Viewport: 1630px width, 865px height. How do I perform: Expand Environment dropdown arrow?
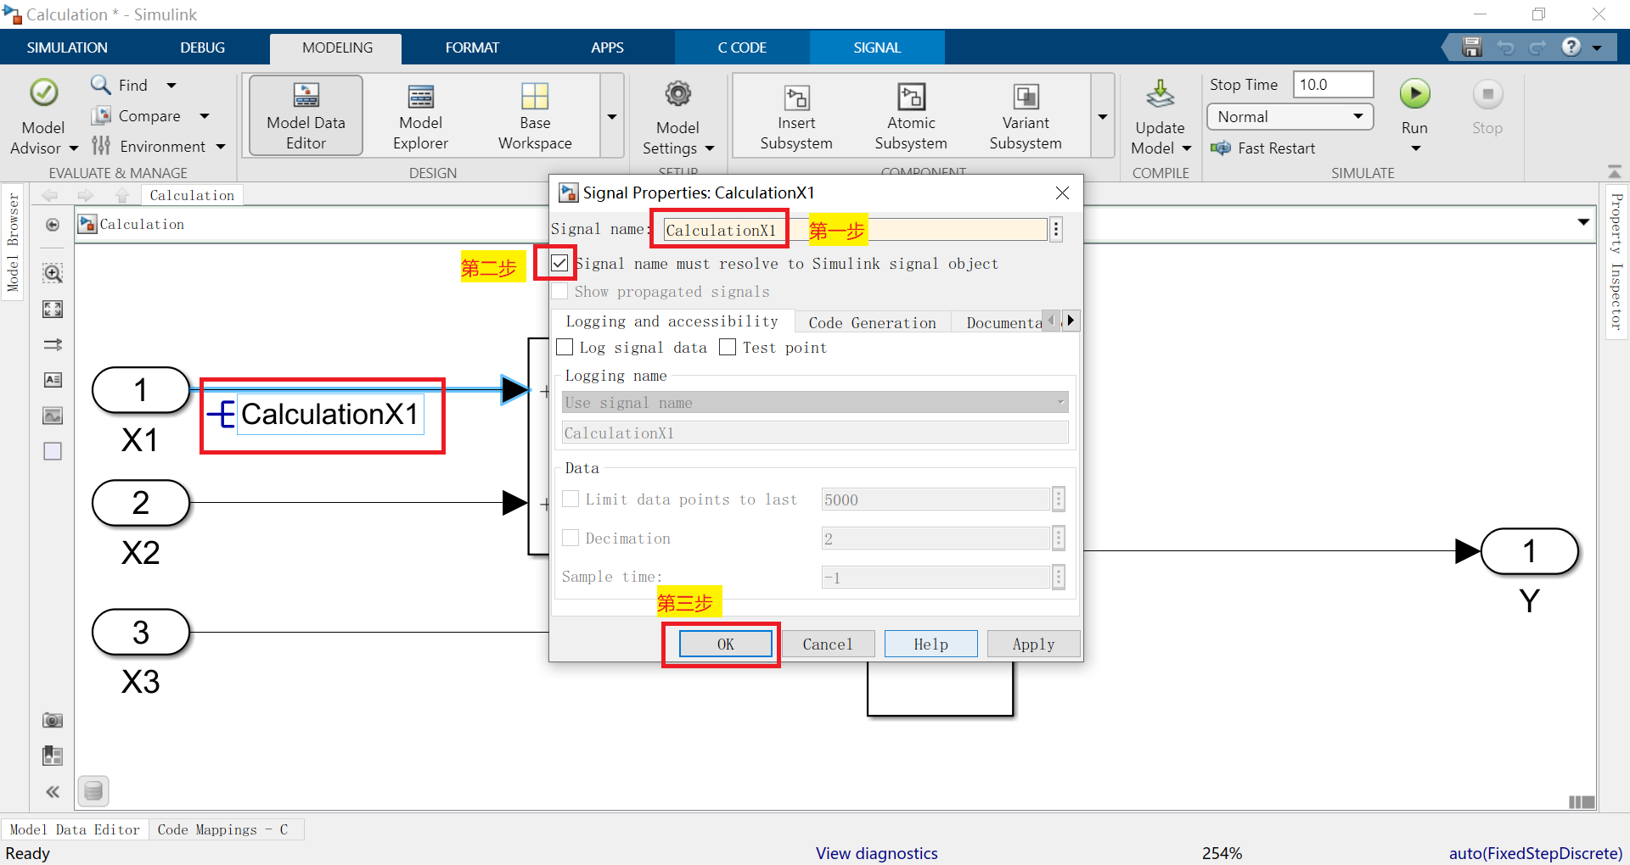coord(221,146)
